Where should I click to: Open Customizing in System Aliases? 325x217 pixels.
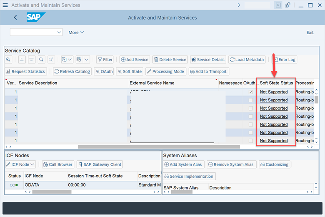coord(275,164)
